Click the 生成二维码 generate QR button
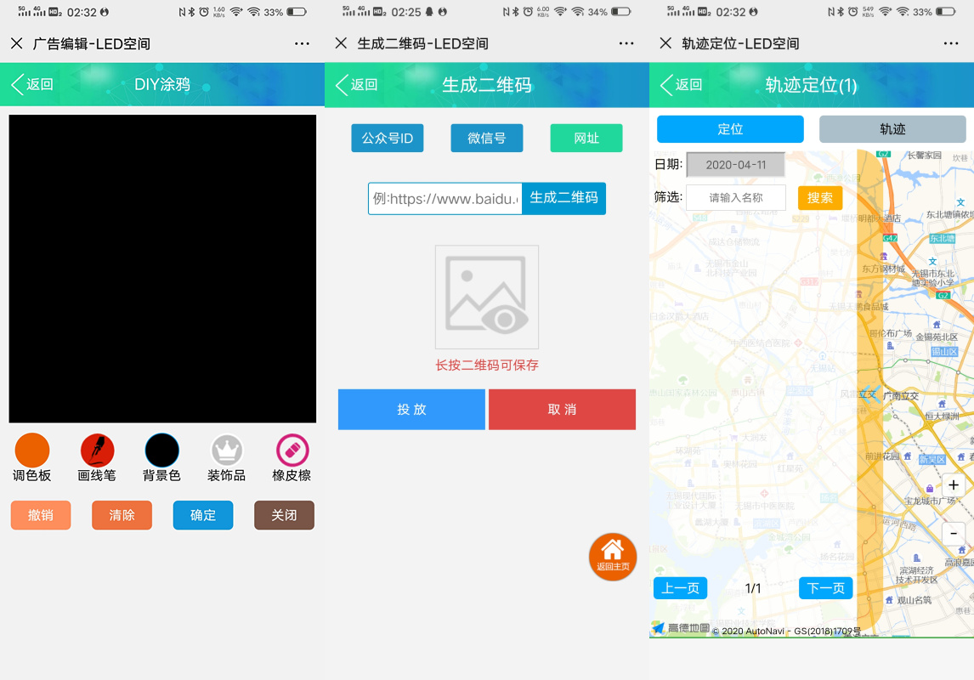 coord(563,198)
